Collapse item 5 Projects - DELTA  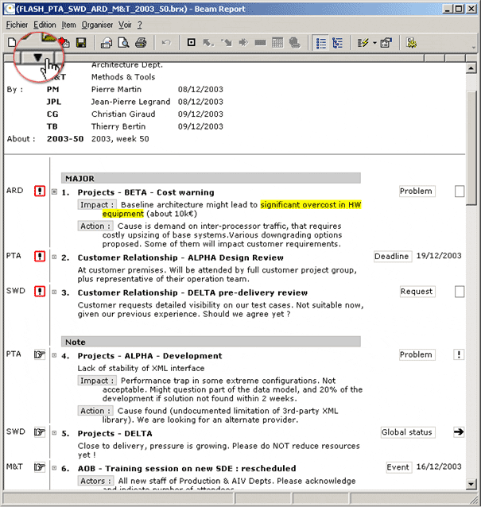54,433
